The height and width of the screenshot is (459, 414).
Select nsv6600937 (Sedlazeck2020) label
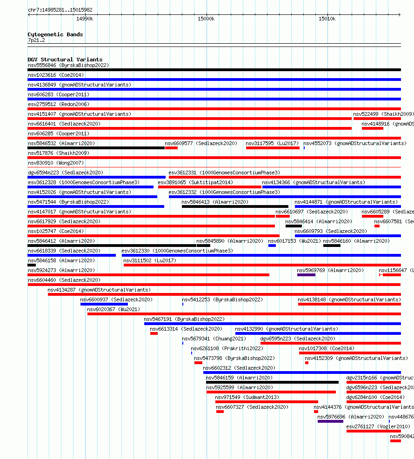(116, 300)
